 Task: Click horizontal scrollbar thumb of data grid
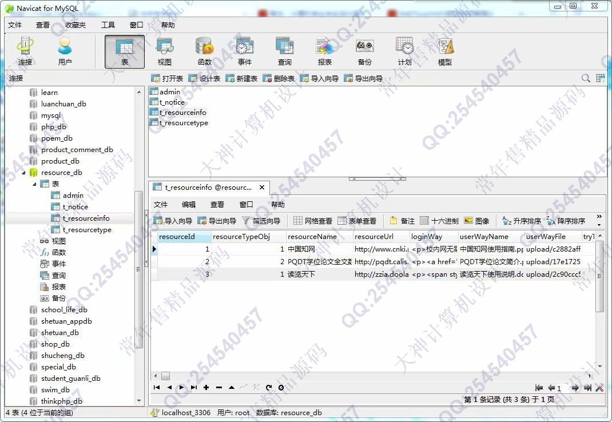165,376
